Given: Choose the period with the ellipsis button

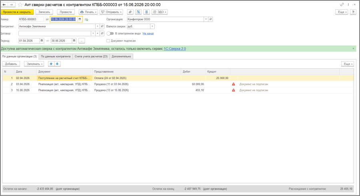Looking at the screenshot, I should 82,41.
